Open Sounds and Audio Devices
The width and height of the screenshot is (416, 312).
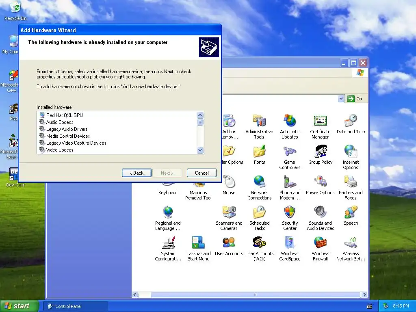click(320, 218)
